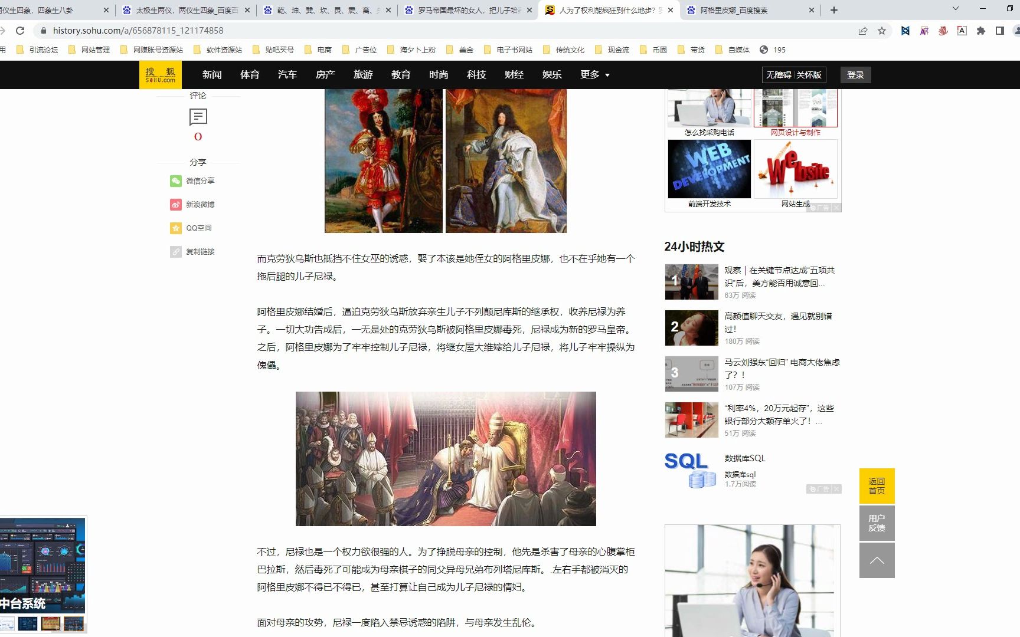
Task: Go to 旅游 section
Action: click(363, 75)
